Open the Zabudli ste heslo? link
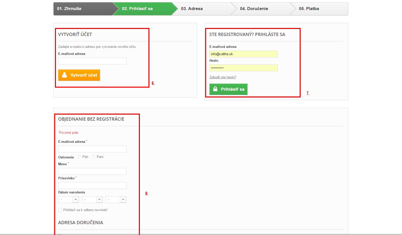402x235 pixels. click(x=223, y=77)
